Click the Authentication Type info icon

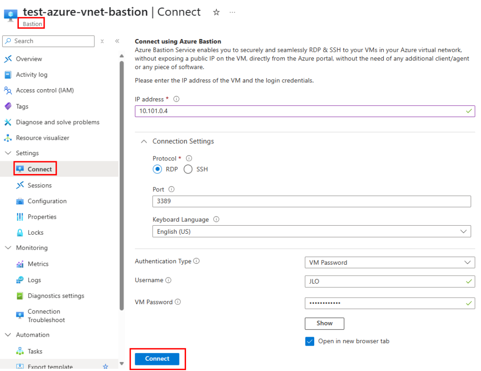click(196, 261)
